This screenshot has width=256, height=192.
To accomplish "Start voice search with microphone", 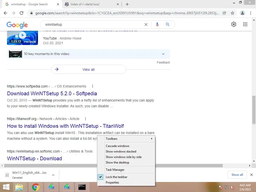I will click(157, 24).
